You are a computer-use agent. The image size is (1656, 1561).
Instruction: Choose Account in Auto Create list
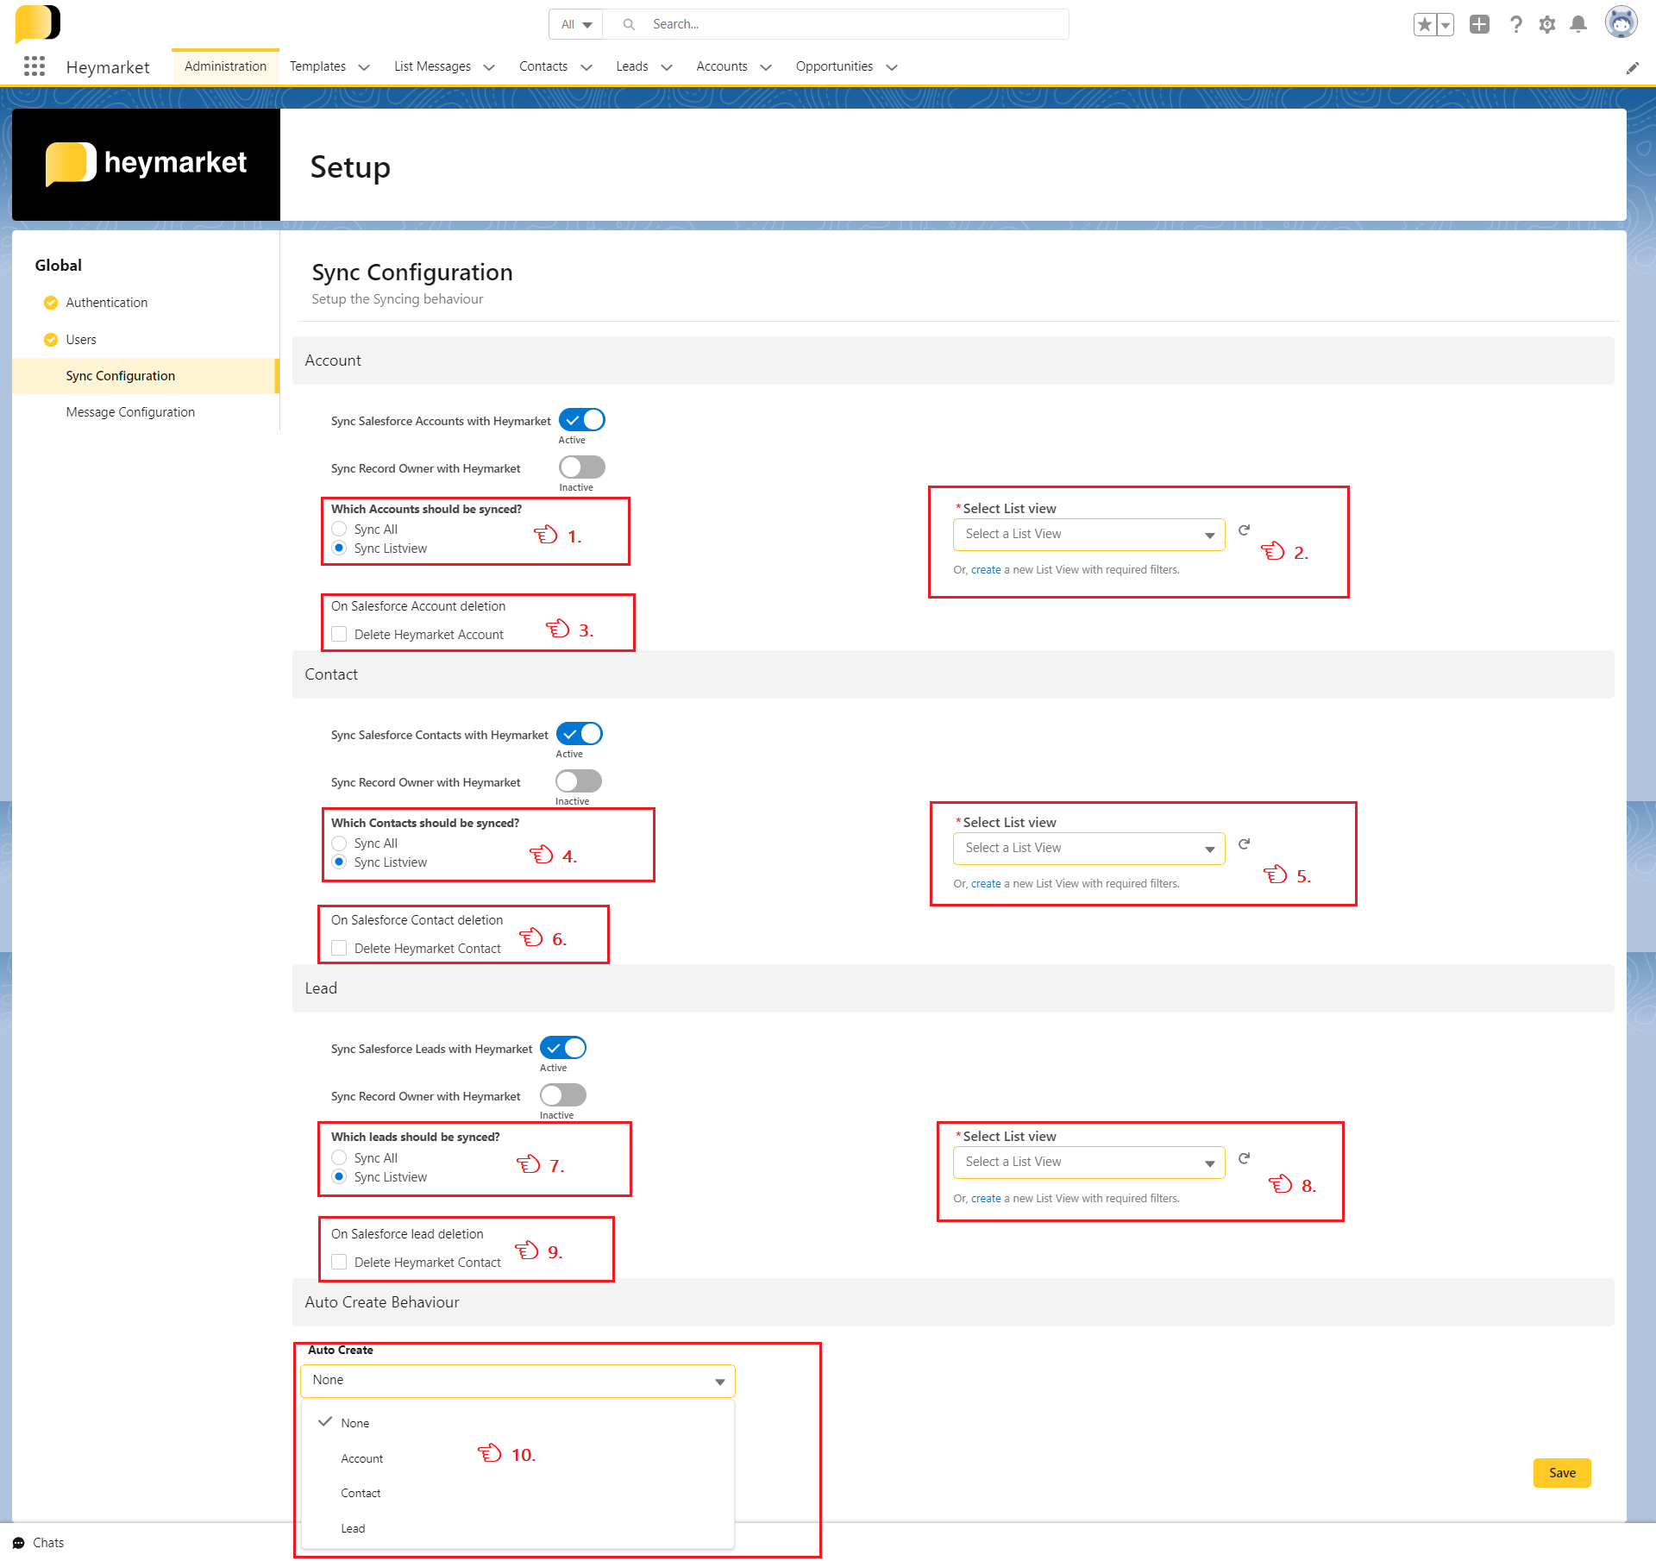(x=517, y=1458)
